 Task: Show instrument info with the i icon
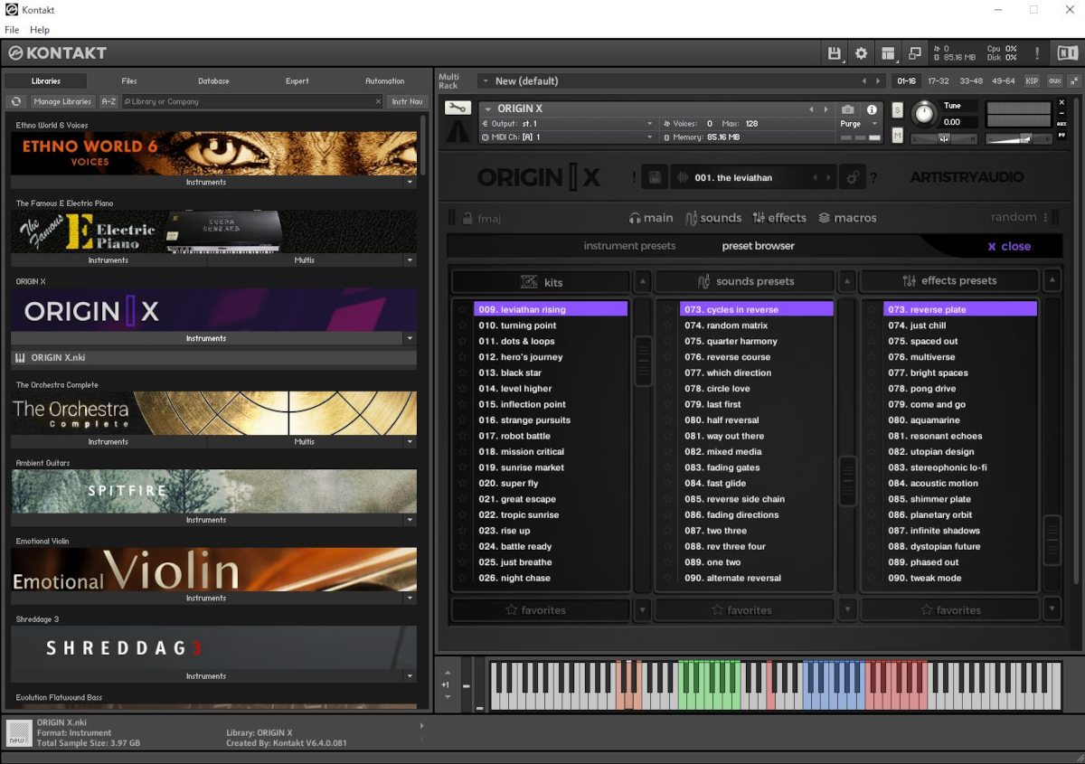pos(872,109)
